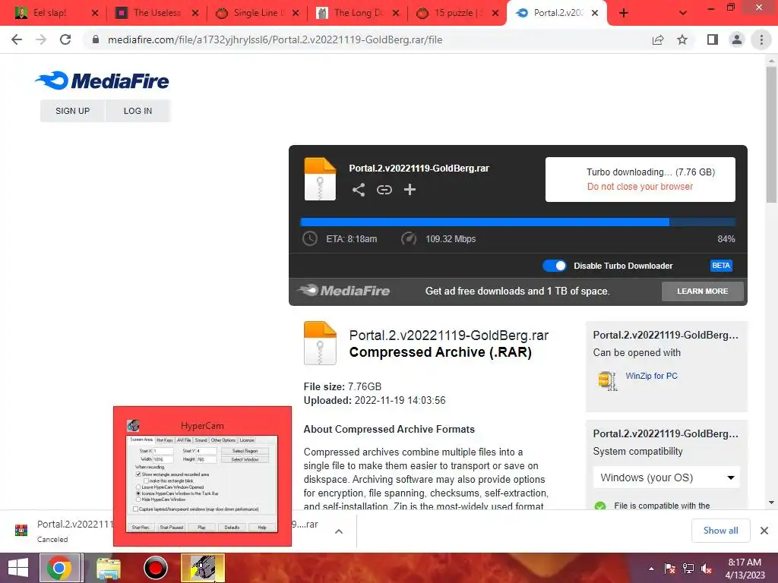
Task: Switch to the 15 puzzle tab
Action: click(x=457, y=13)
